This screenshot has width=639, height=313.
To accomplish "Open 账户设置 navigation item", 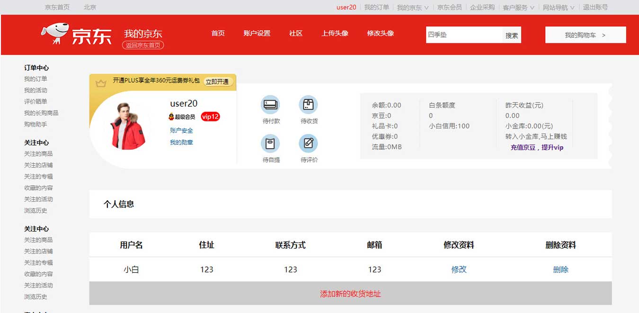I will click(x=257, y=34).
